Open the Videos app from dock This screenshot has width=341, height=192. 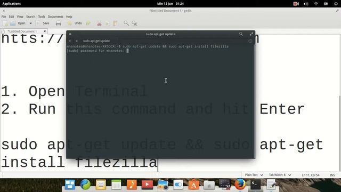[x=147, y=185]
